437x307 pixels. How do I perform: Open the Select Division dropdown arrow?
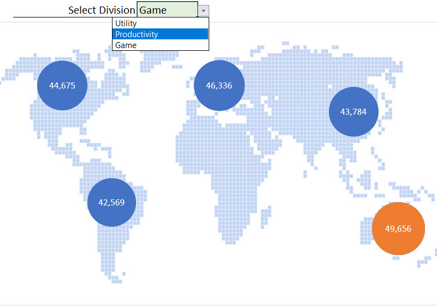coord(203,10)
